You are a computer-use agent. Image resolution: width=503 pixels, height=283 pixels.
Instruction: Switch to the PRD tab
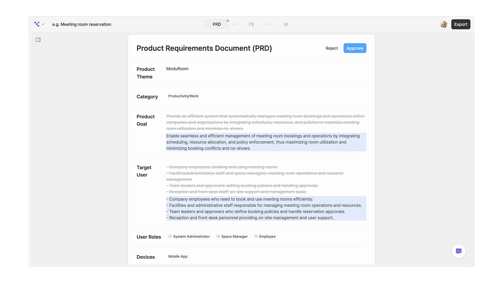point(217,24)
